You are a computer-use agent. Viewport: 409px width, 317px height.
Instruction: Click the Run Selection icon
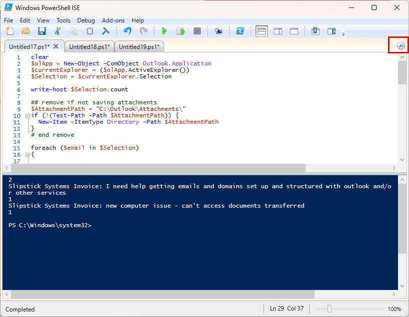(180, 31)
